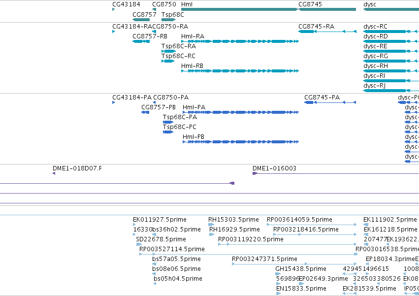
Task: Select the dysc-RD transcript label
Action: [376, 36]
